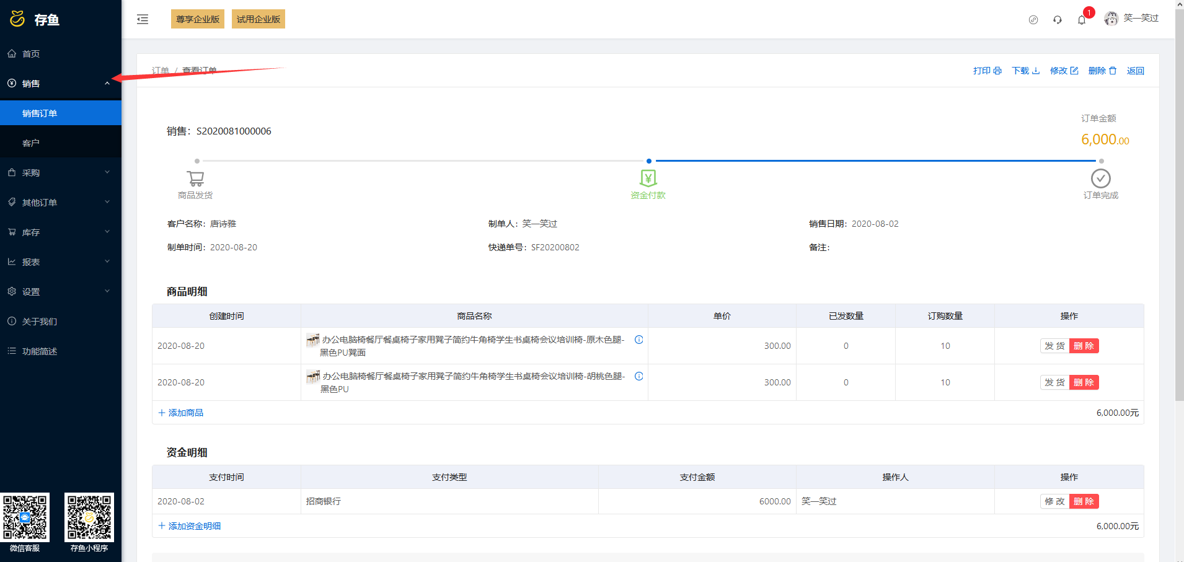Click the 商品发货 shopping cart step icon
The height and width of the screenshot is (562, 1184).
196,178
